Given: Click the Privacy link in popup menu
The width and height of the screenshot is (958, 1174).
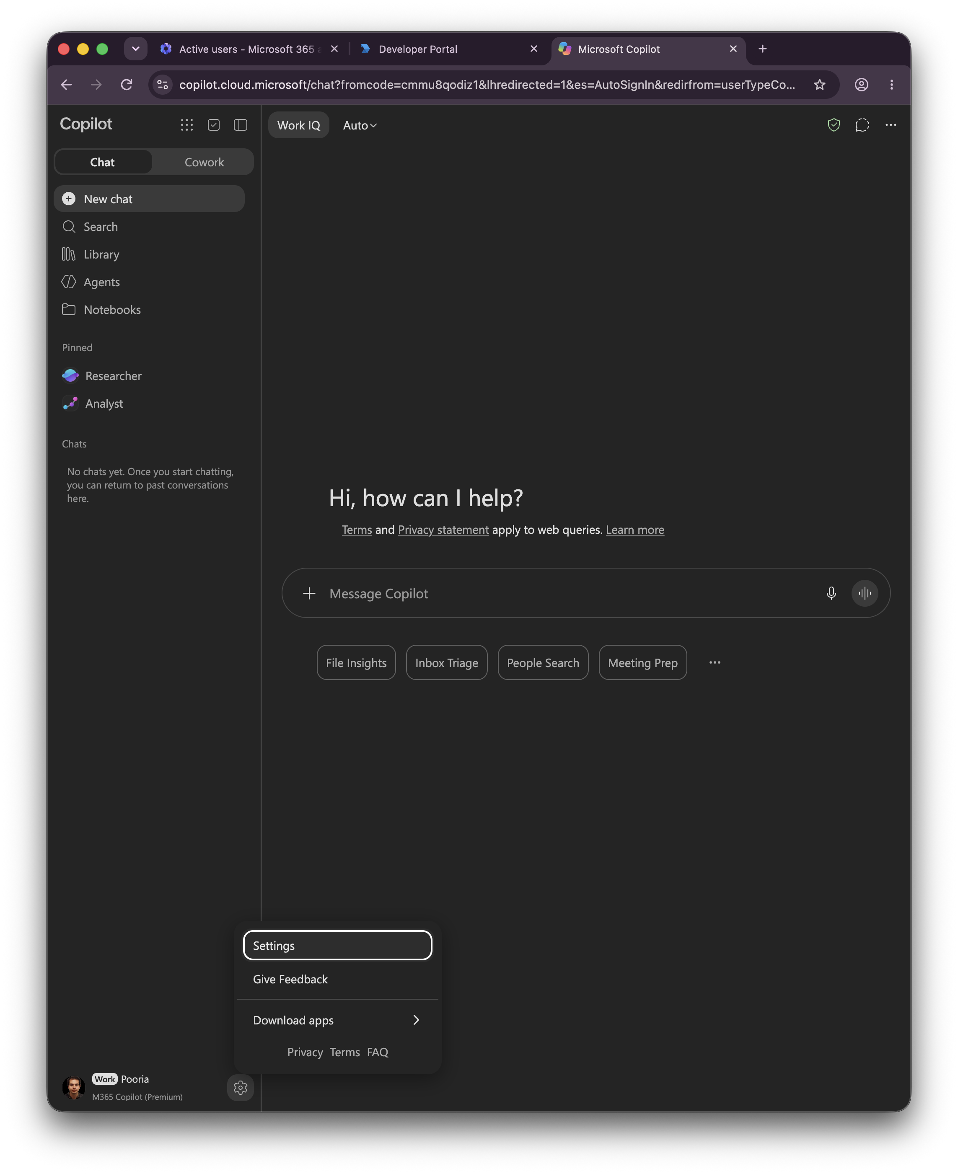Looking at the screenshot, I should click(305, 1052).
